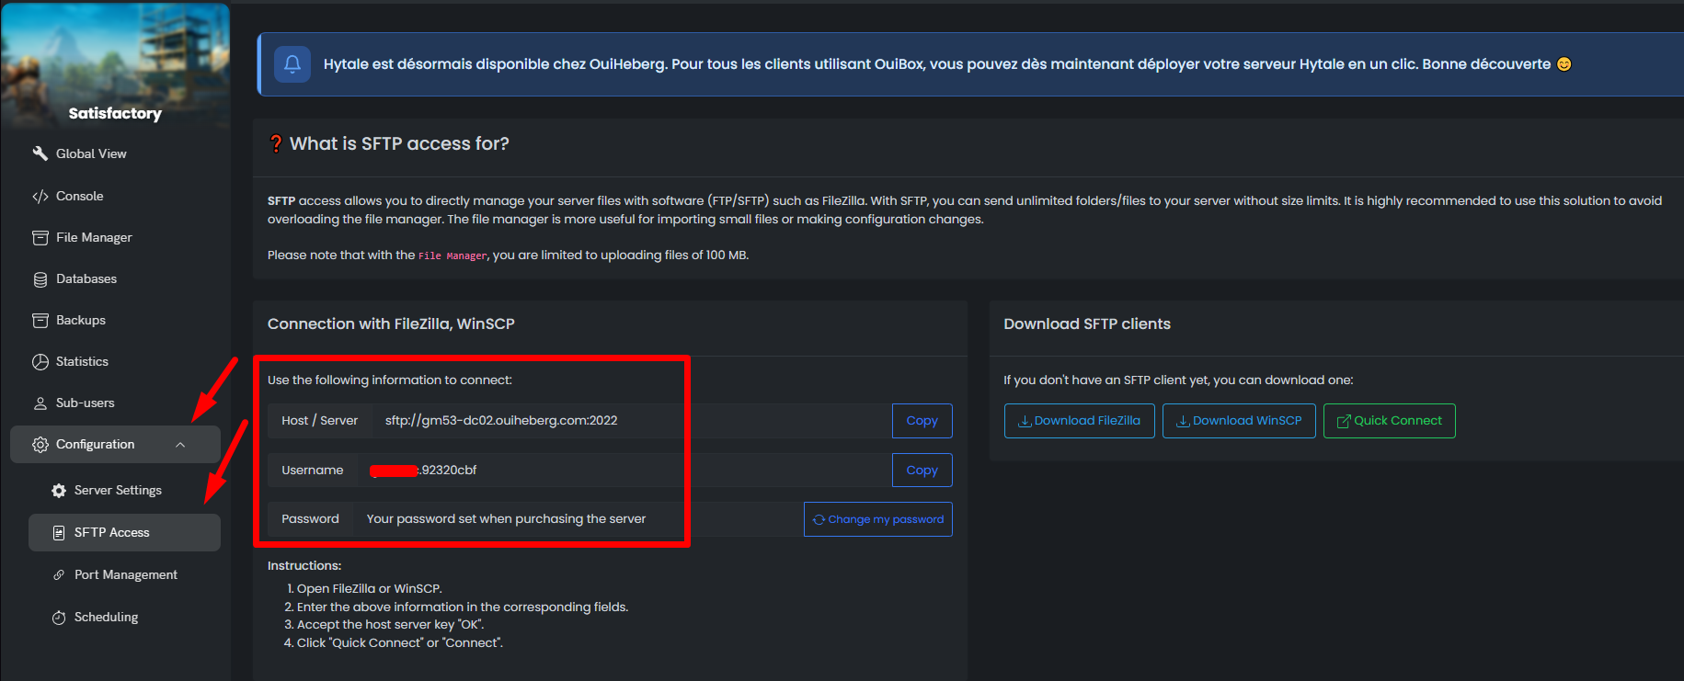Go to Port Management page
Screen dimensions: 1684x681
click(x=126, y=575)
